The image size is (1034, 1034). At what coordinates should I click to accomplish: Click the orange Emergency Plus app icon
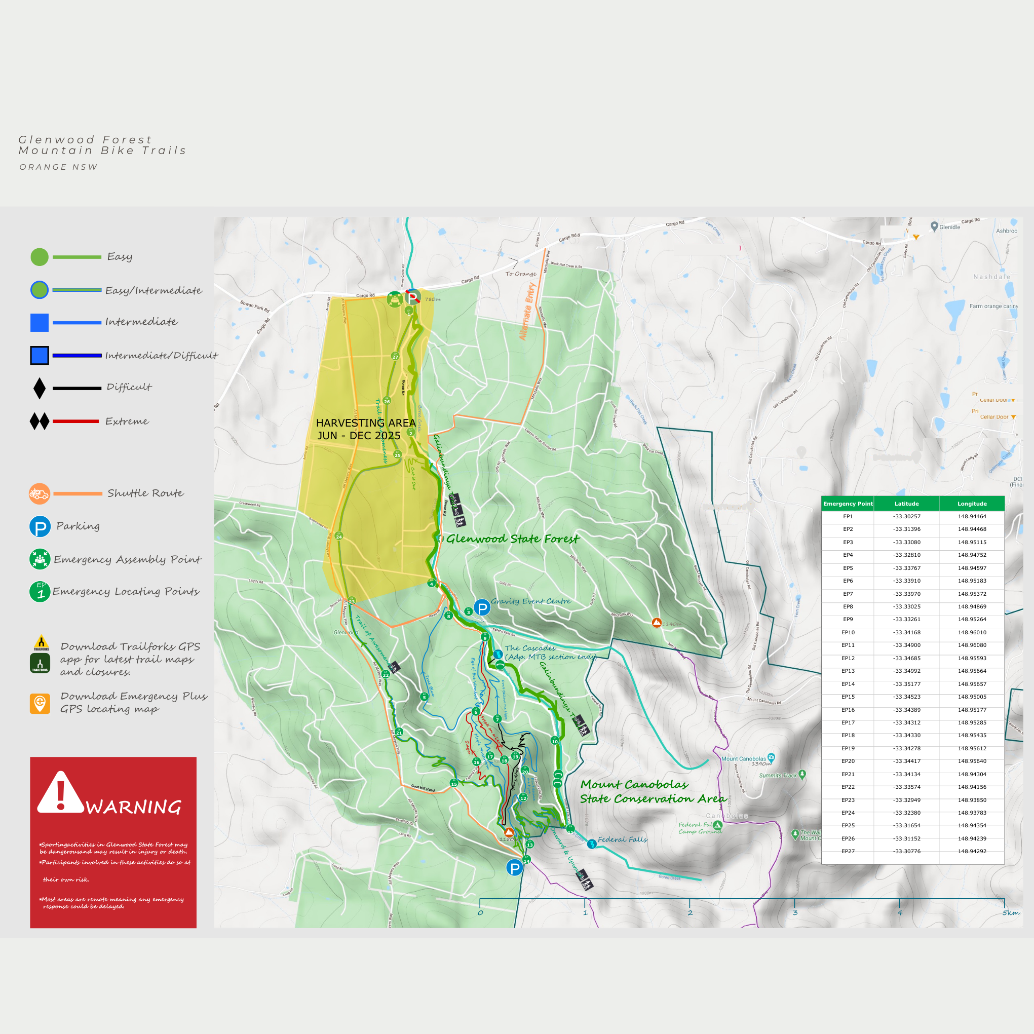(40, 703)
